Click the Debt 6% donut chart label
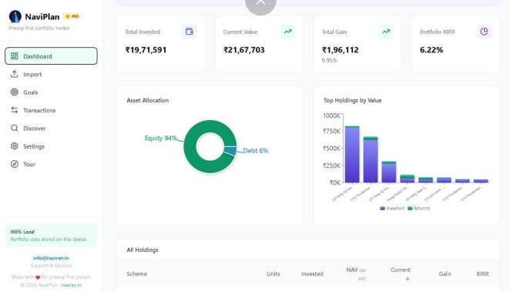524x295 pixels. coord(255,151)
